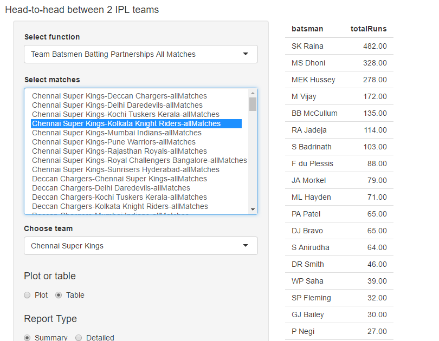Click scroll up arrow in matches list
Image resolution: width=439 pixels, height=341 pixels.
[253, 93]
